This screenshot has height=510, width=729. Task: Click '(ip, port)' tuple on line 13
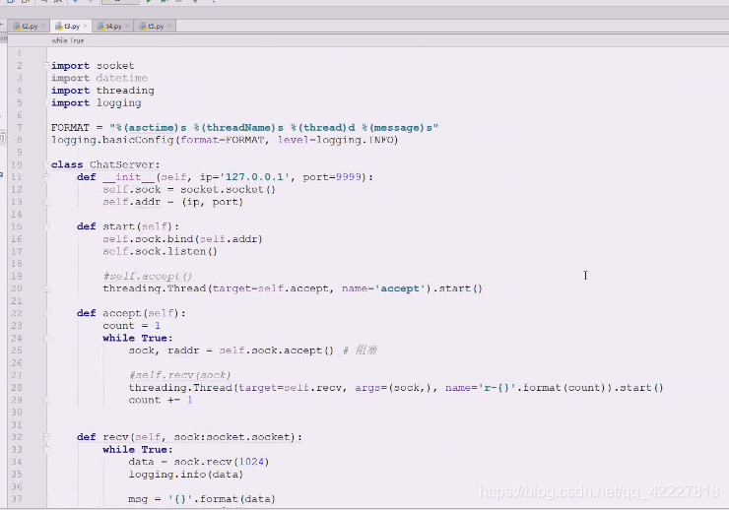[212, 202]
